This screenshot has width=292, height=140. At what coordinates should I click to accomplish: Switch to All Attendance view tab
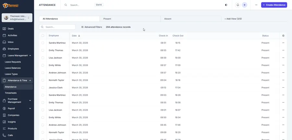click(69, 19)
